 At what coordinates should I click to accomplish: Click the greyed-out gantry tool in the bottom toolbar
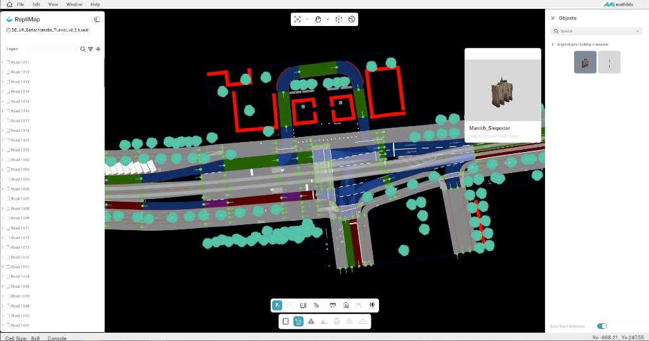[359, 306]
